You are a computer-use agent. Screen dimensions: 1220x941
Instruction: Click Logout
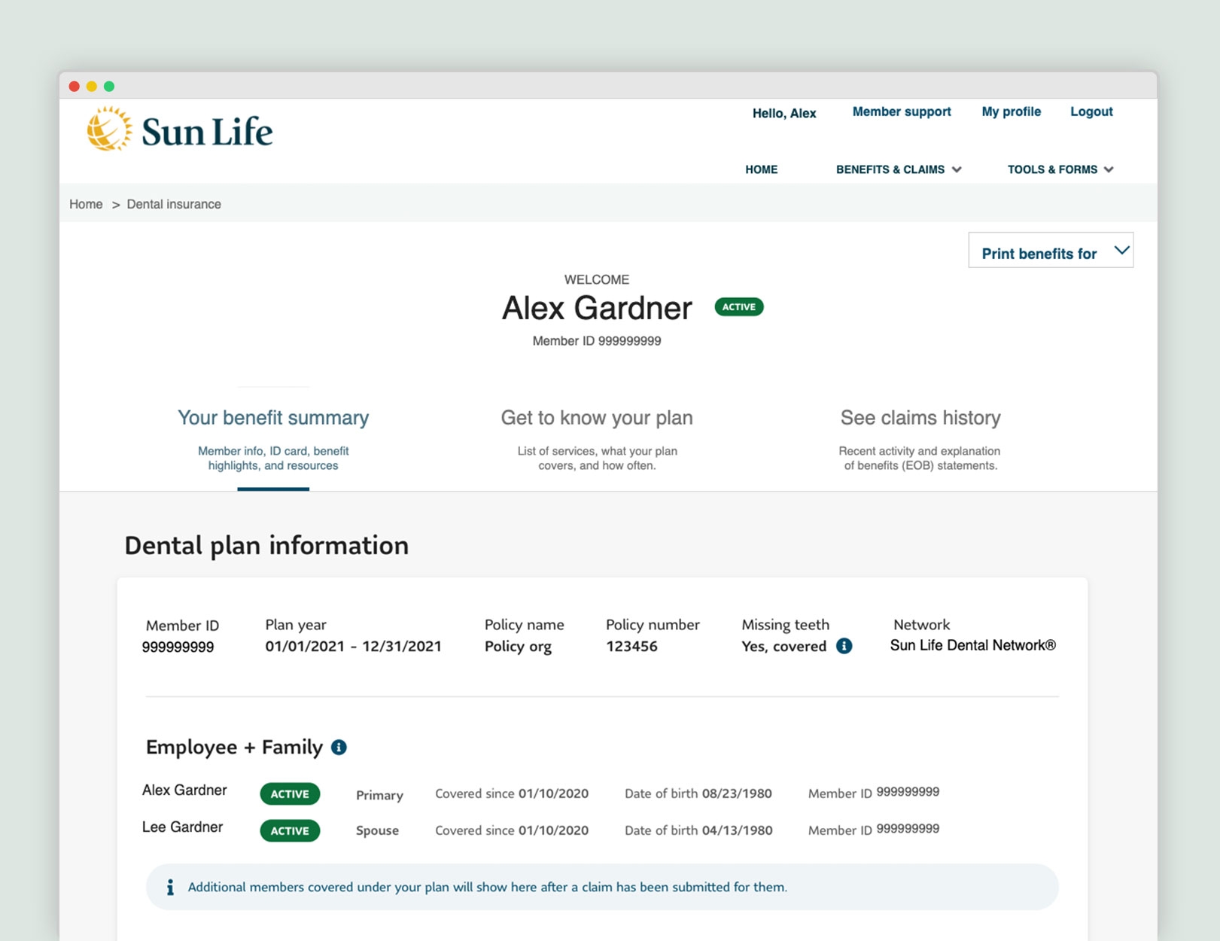(x=1091, y=111)
